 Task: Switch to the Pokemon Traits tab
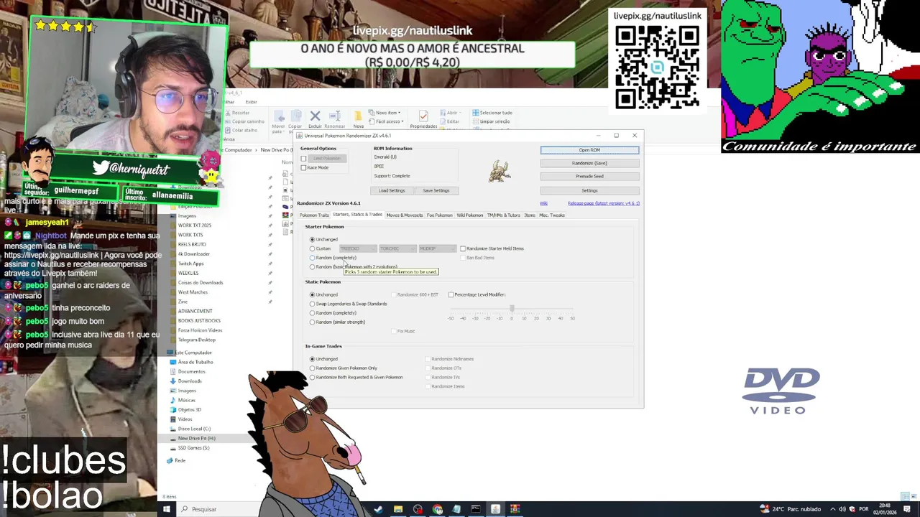click(x=314, y=215)
